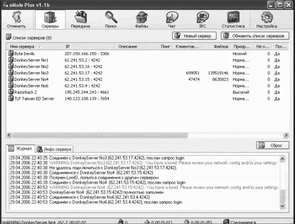This screenshot has width=295, height=224.
Task: Click the download speed arrow in status bar
Action: point(187,222)
